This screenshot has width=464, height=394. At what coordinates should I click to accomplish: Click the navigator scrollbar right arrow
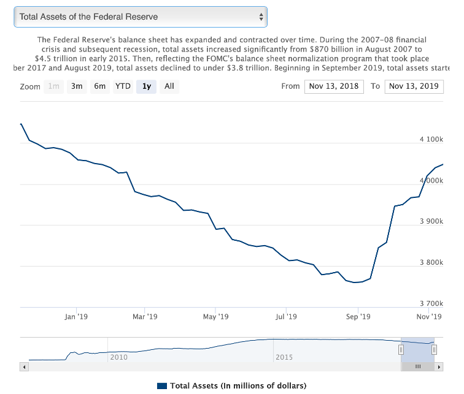click(x=438, y=366)
